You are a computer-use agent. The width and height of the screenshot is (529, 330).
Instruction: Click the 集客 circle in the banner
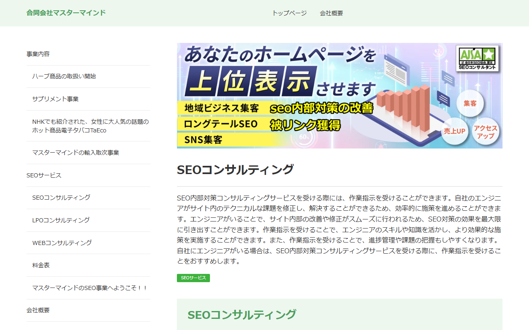(470, 104)
